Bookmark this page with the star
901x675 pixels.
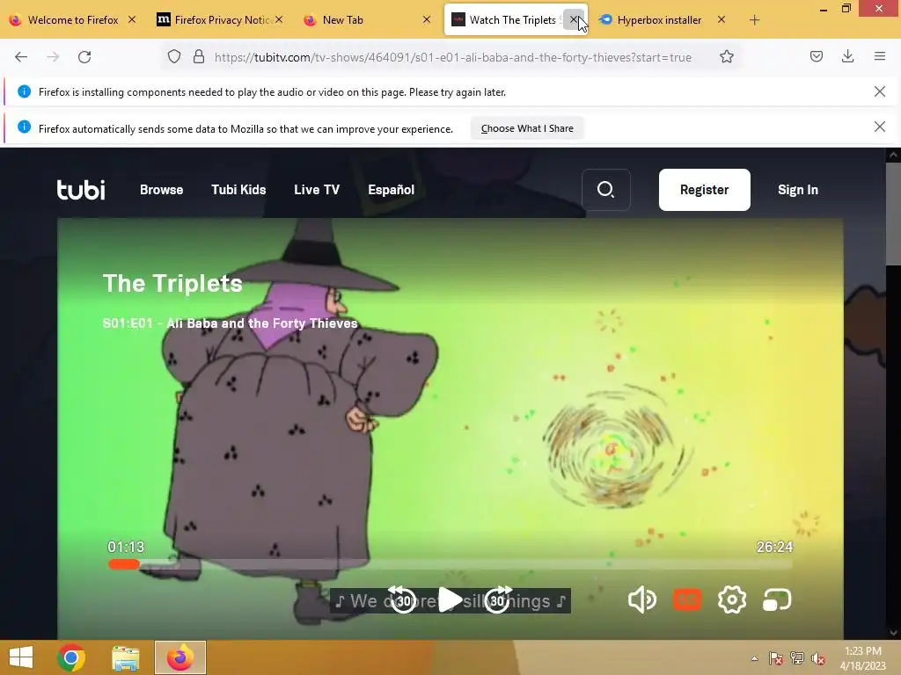point(726,56)
